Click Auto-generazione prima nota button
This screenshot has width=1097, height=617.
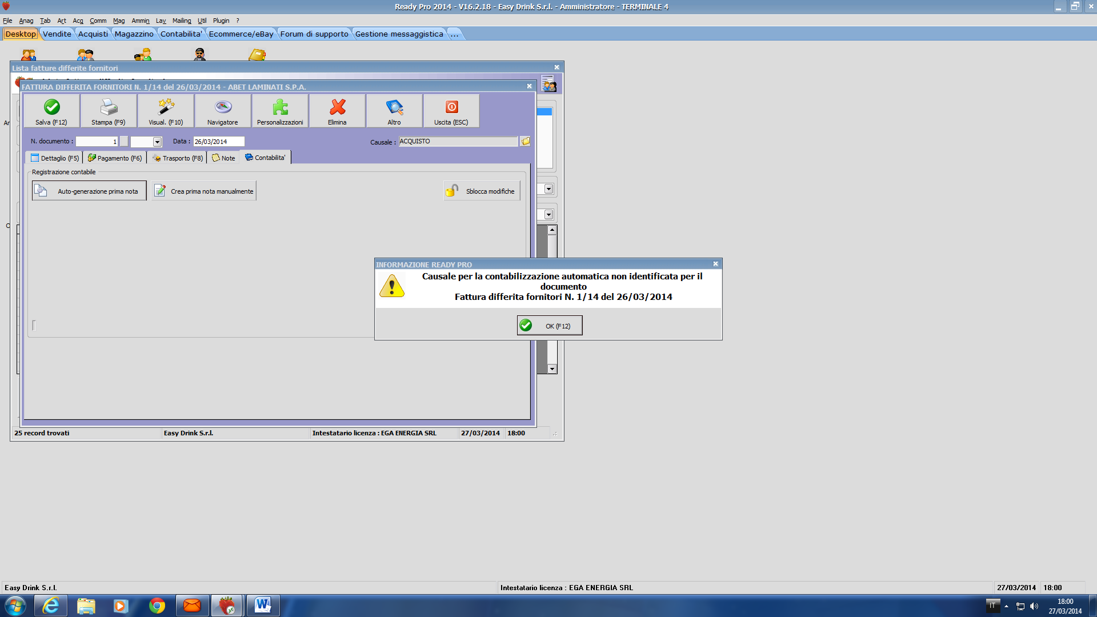[x=89, y=191]
